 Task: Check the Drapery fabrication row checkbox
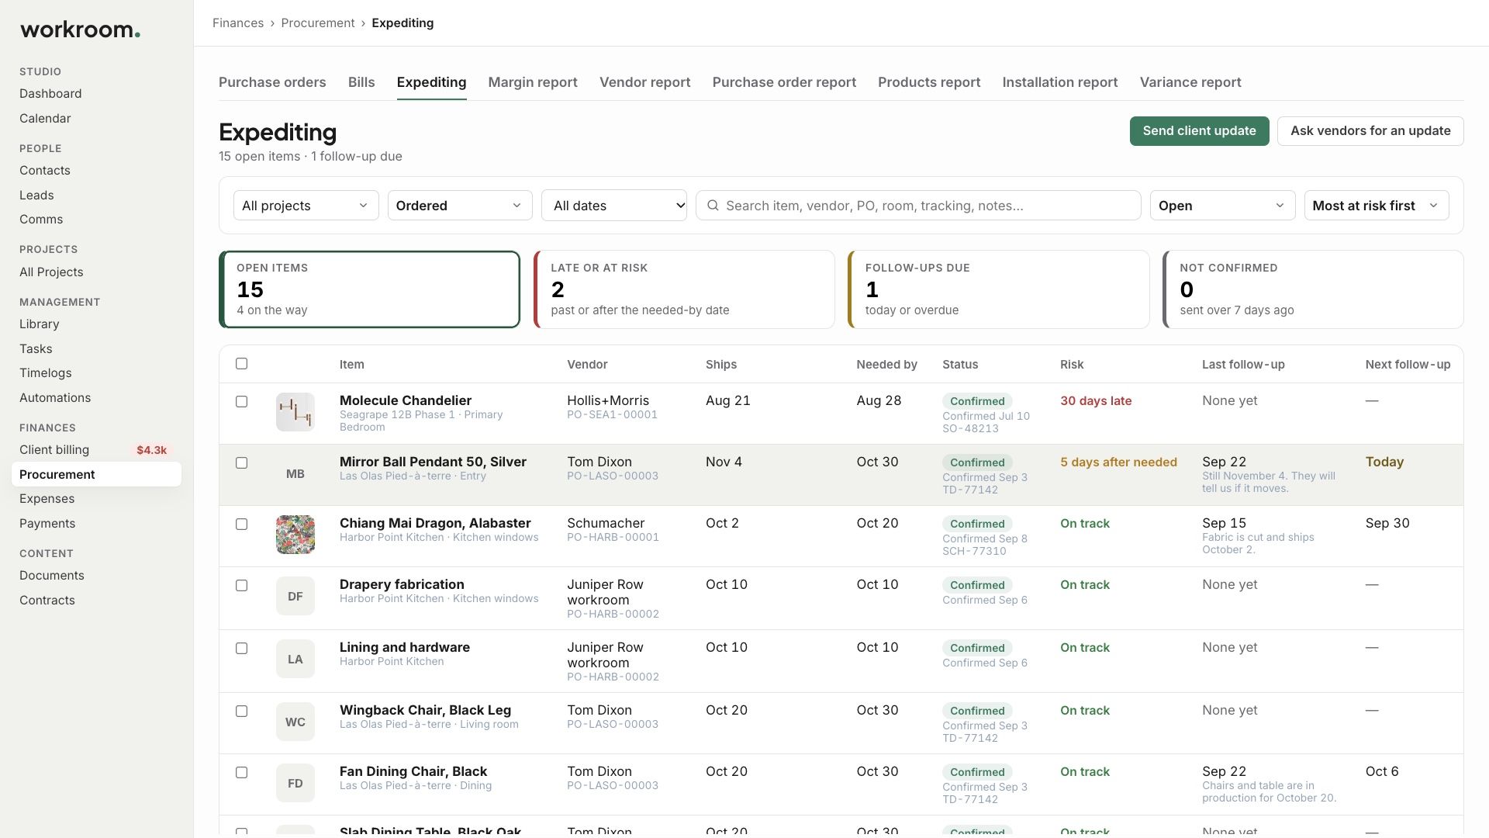[x=241, y=585]
